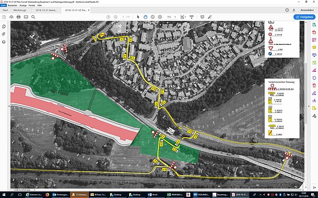Open the attachments paperclip panel
This screenshot has width=318, height=198.
(4, 34)
